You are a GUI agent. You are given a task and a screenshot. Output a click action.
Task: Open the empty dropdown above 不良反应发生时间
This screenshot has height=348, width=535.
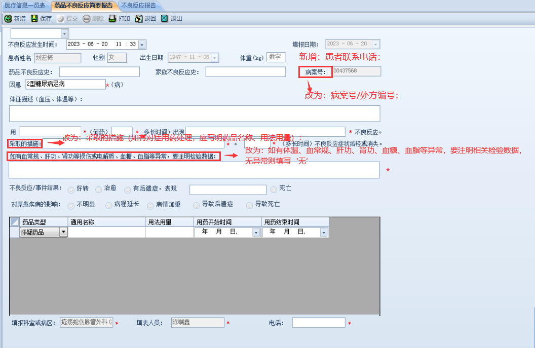pyautogui.click(x=64, y=33)
